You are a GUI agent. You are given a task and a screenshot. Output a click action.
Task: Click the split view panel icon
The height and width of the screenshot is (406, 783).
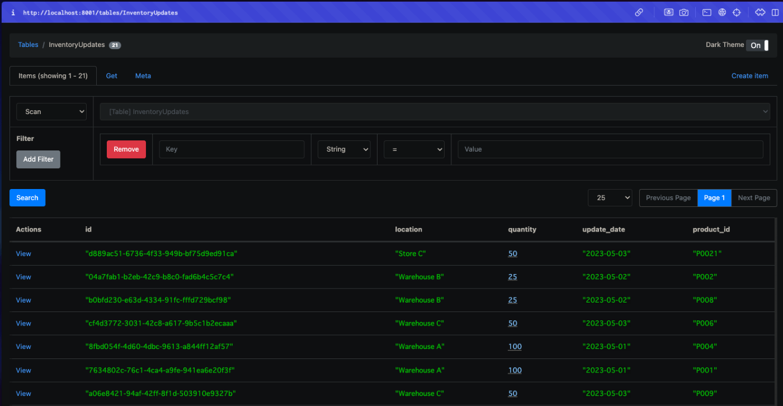point(774,12)
